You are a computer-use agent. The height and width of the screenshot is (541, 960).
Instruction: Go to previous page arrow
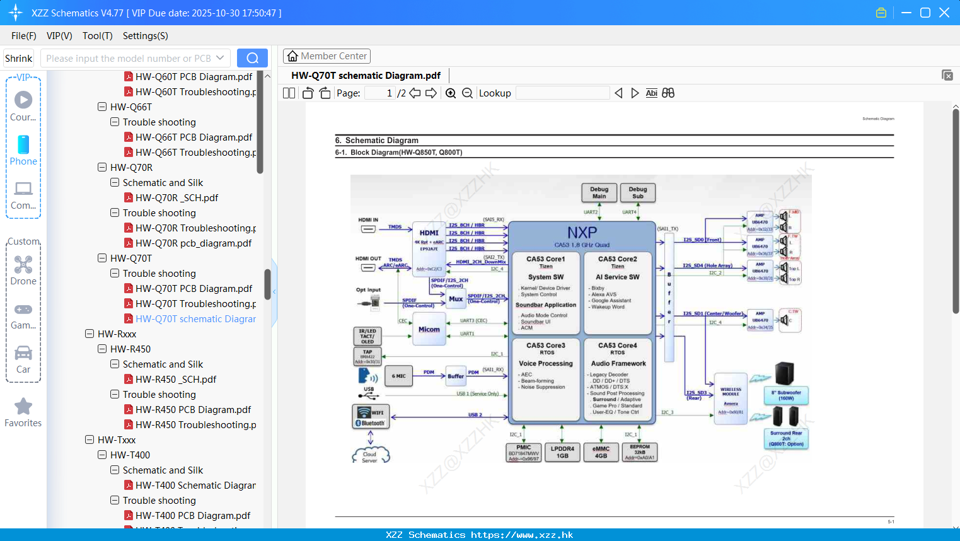[x=415, y=93]
